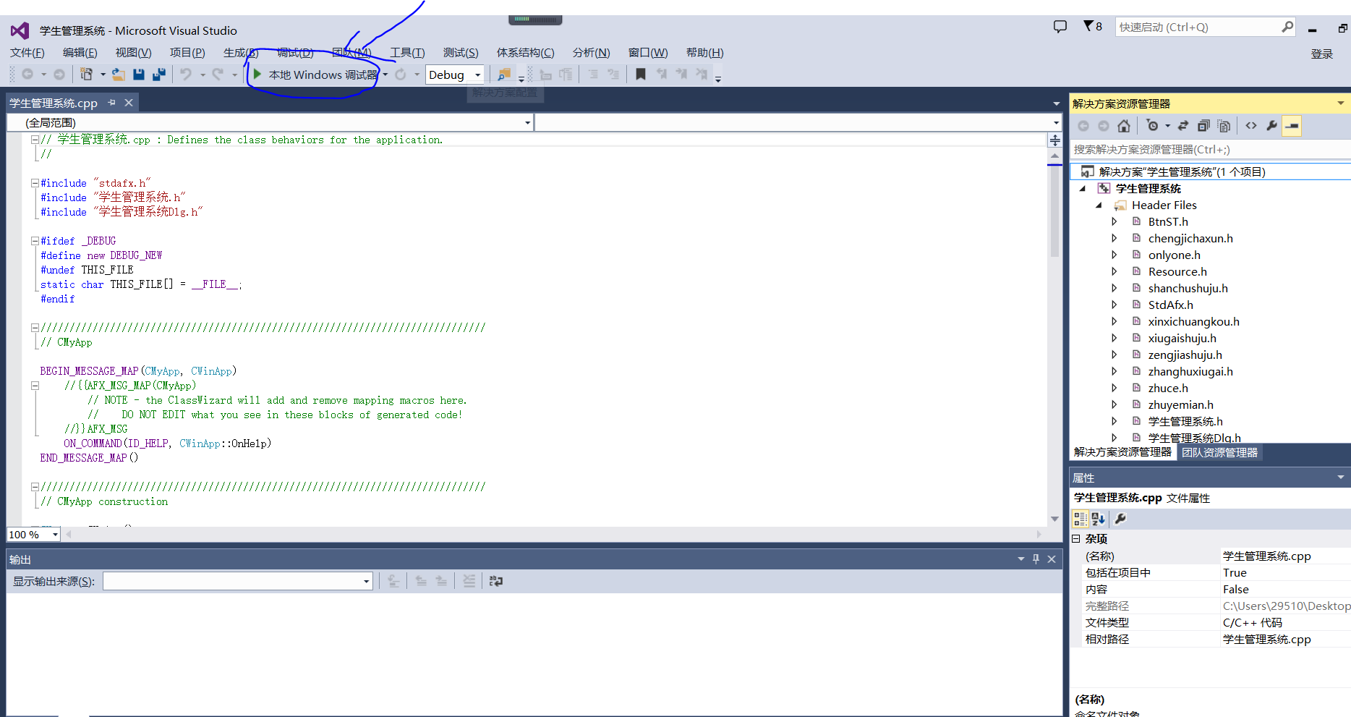Click the 搜索解决方案资源管理器 search field

[1210, 150]
